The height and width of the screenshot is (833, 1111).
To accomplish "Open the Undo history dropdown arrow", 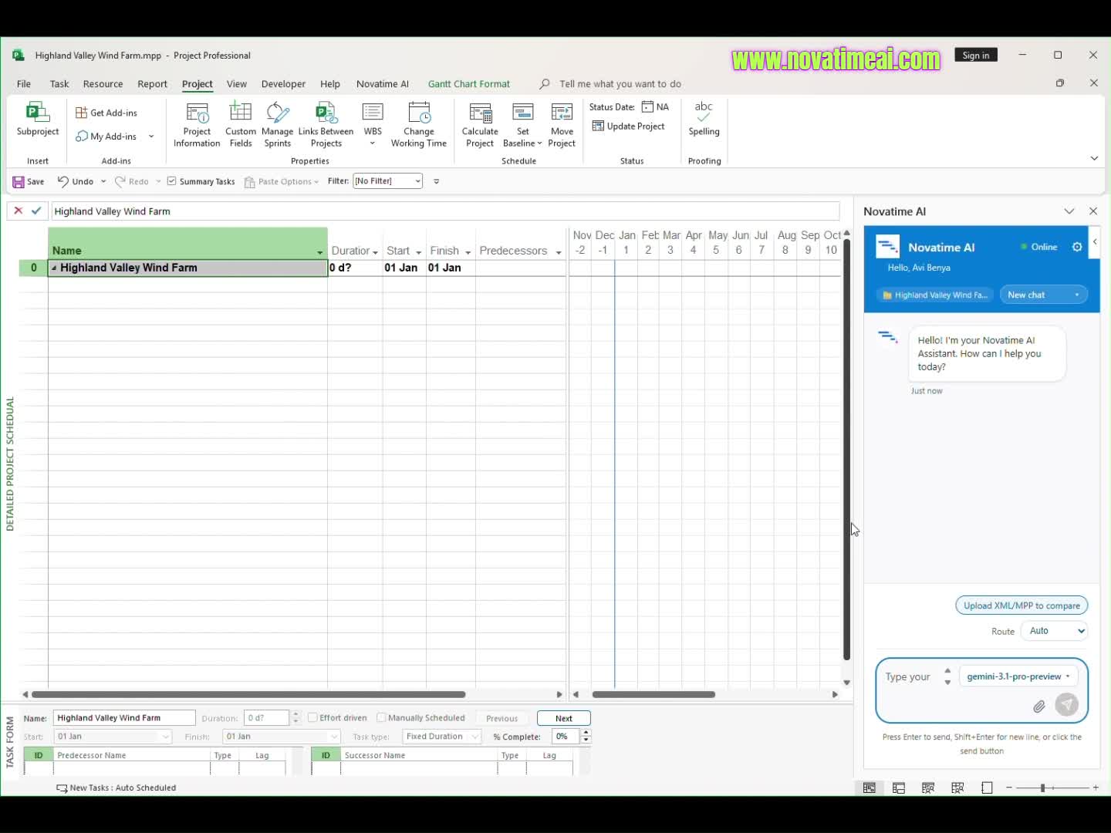I will 103,181.
